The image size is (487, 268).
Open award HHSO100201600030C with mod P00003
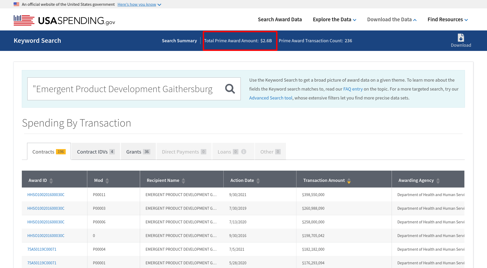pyautogui.click(x=46, y=208)
